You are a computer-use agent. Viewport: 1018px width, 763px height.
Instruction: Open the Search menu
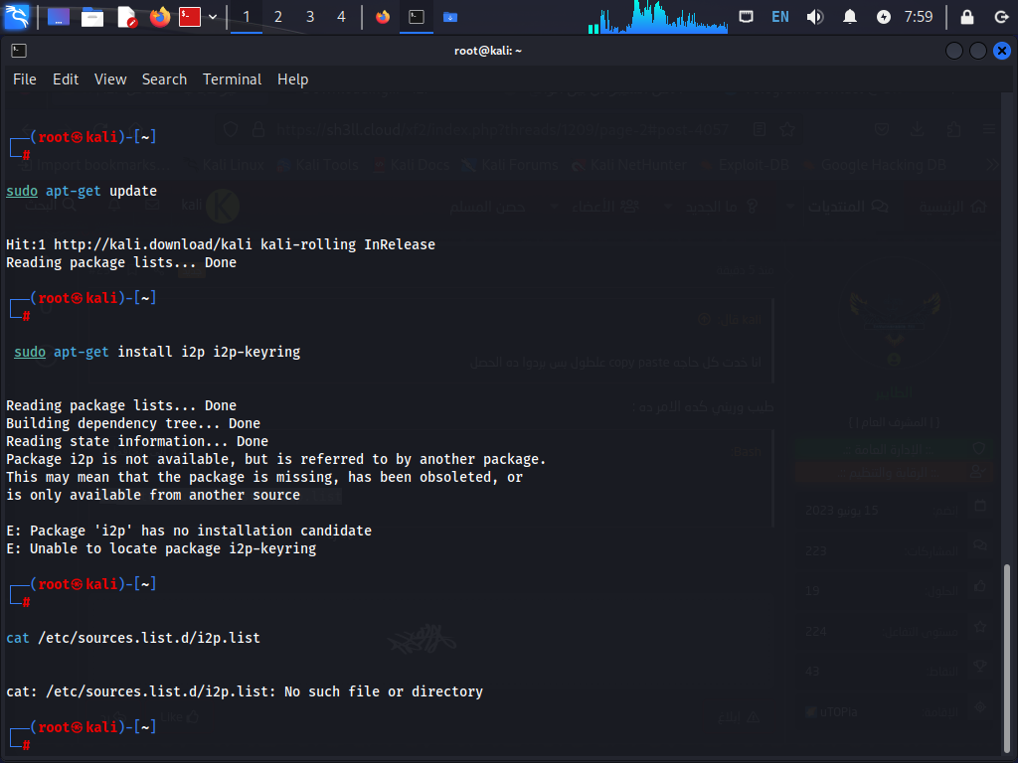[164, 79]
